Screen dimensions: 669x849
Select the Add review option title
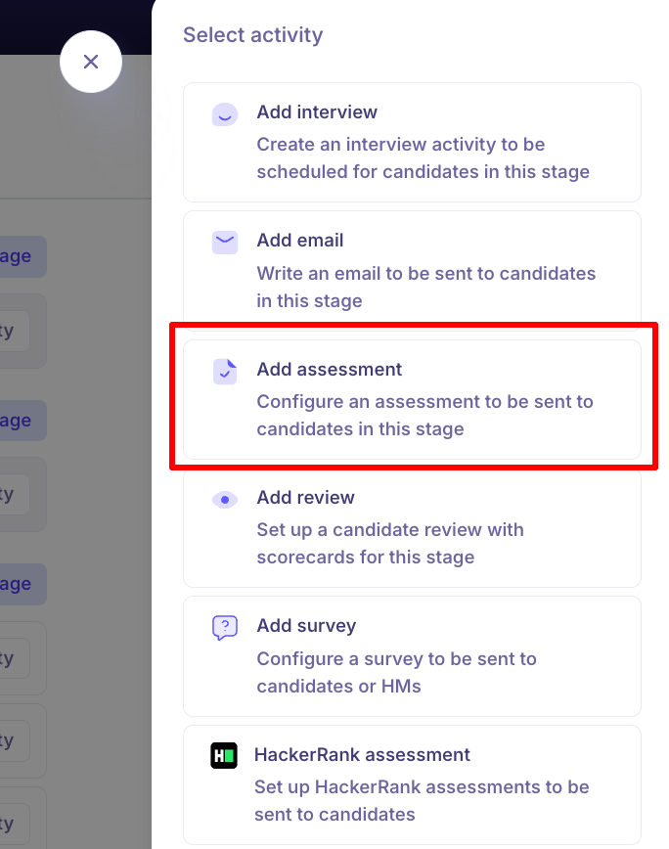pyautogui.click(x=306, y=498)
